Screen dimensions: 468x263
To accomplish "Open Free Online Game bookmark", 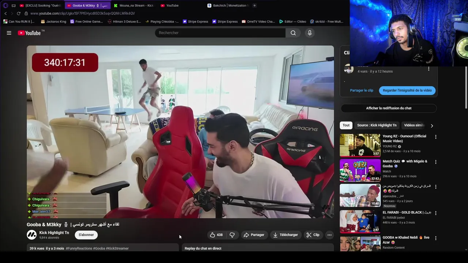I will [x=87, y=22].
